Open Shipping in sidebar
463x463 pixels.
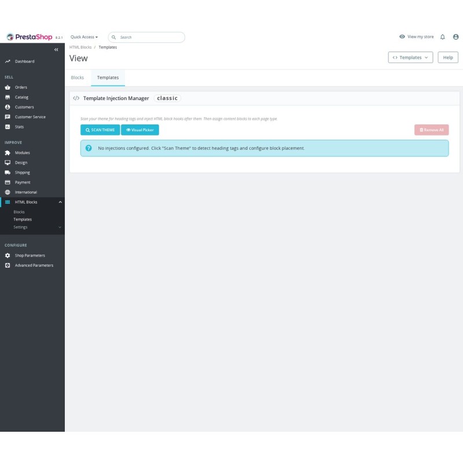[23, 172]
